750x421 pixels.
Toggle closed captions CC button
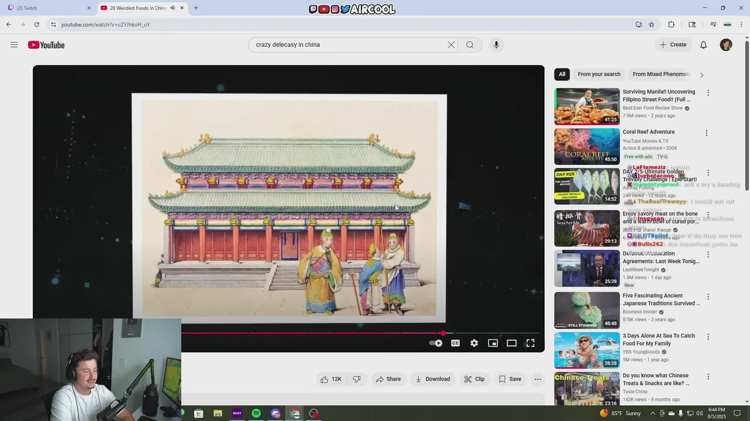pos(455,343)
